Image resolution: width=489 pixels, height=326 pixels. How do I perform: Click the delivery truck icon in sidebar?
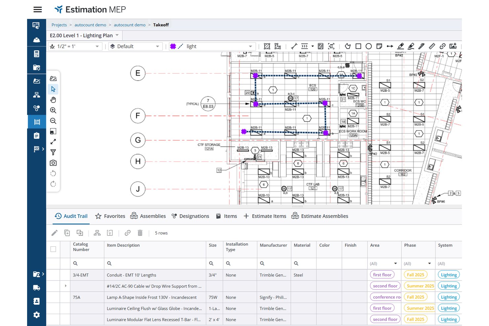(37, 288)
